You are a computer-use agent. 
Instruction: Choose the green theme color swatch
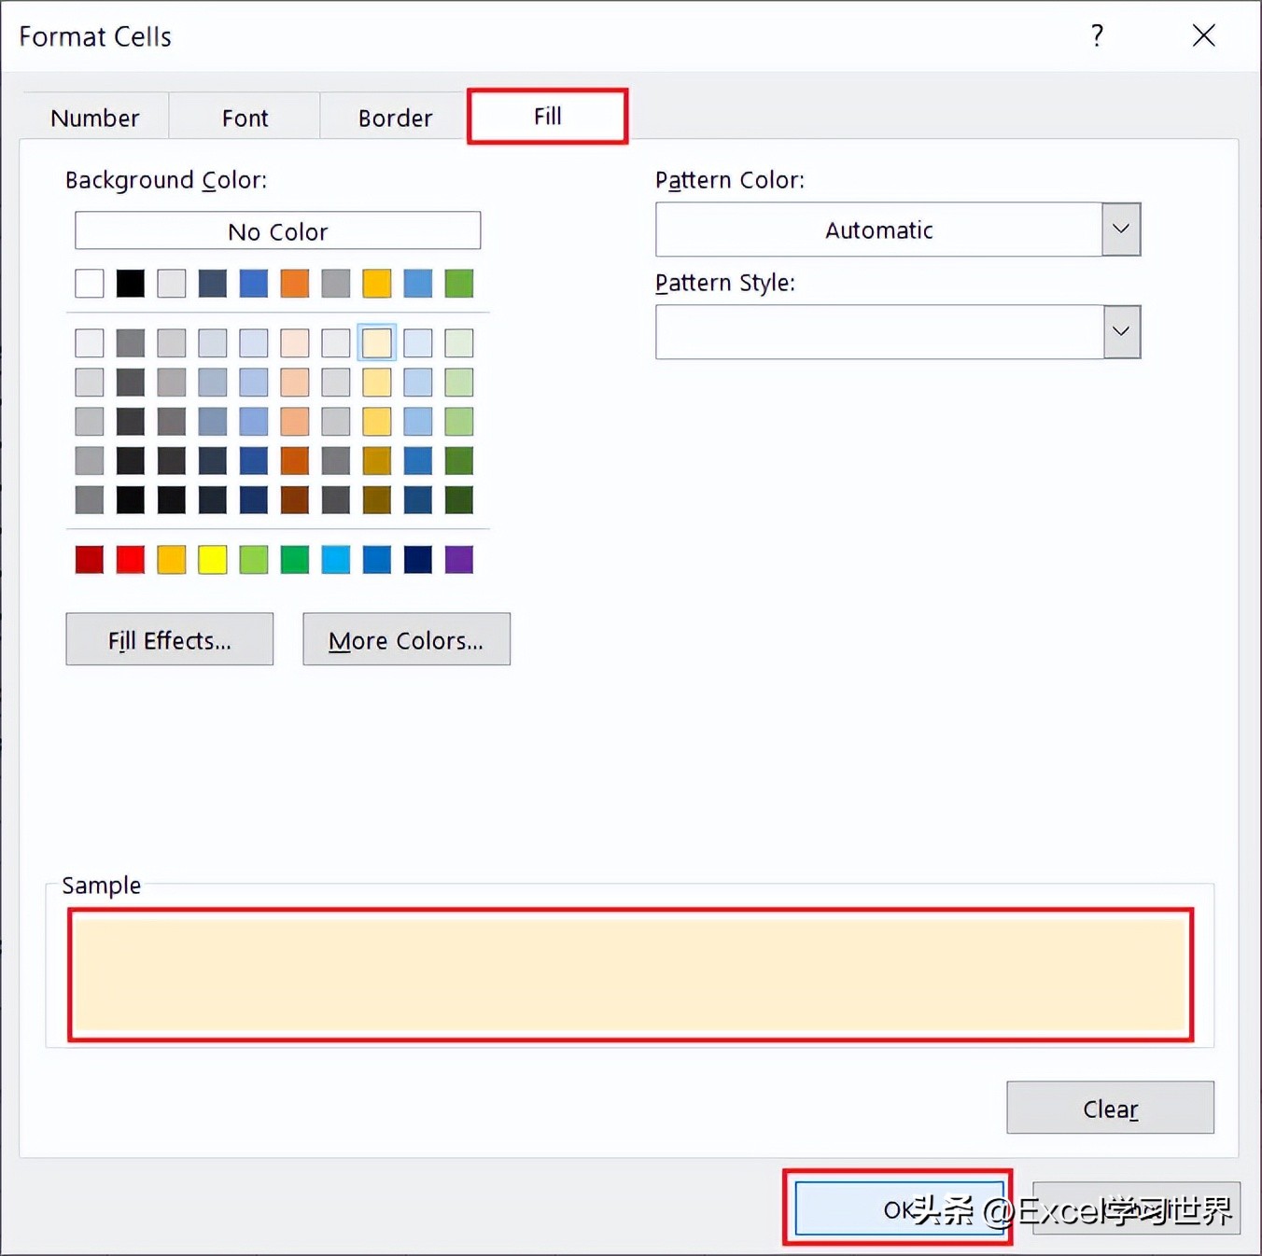[459, 283]
